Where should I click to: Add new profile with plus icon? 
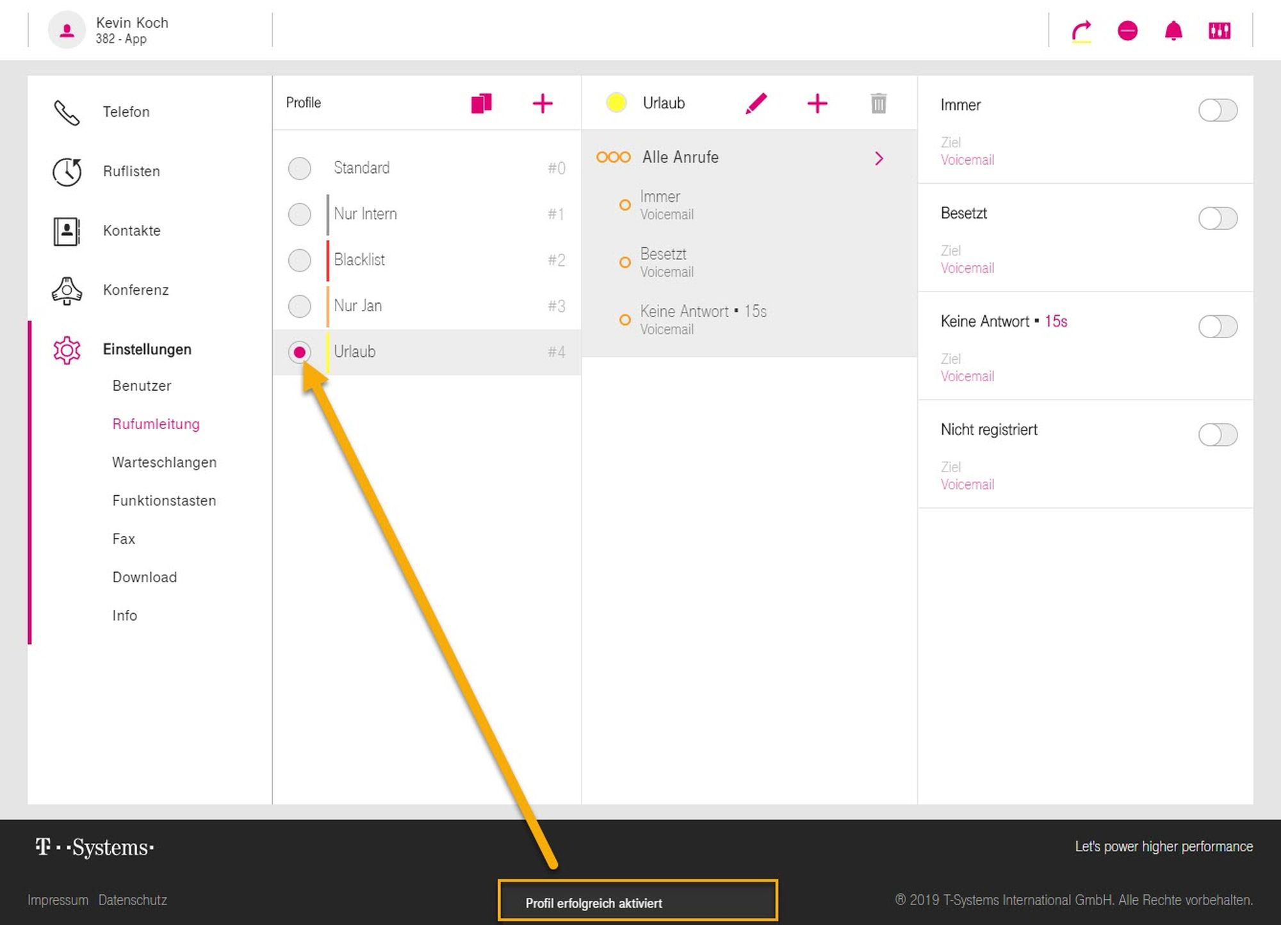(x=543, y=103)
